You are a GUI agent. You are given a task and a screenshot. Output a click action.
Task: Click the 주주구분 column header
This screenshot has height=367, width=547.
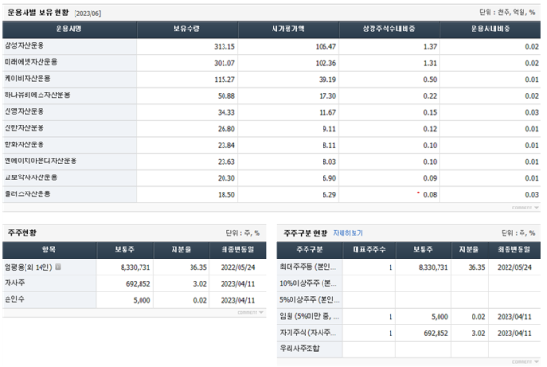(x=309, y=250)
